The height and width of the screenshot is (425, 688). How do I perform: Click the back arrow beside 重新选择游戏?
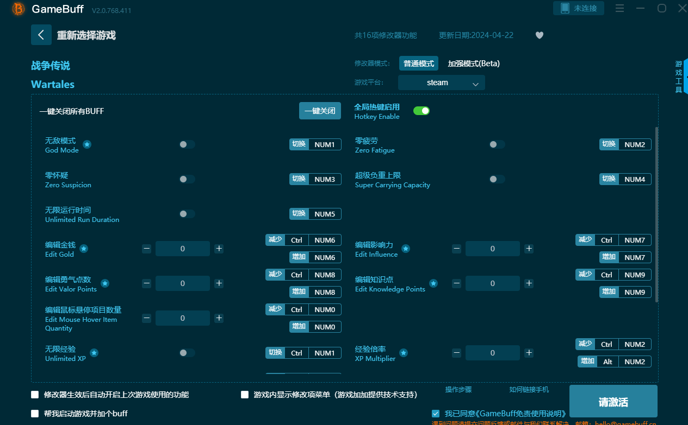41,35
